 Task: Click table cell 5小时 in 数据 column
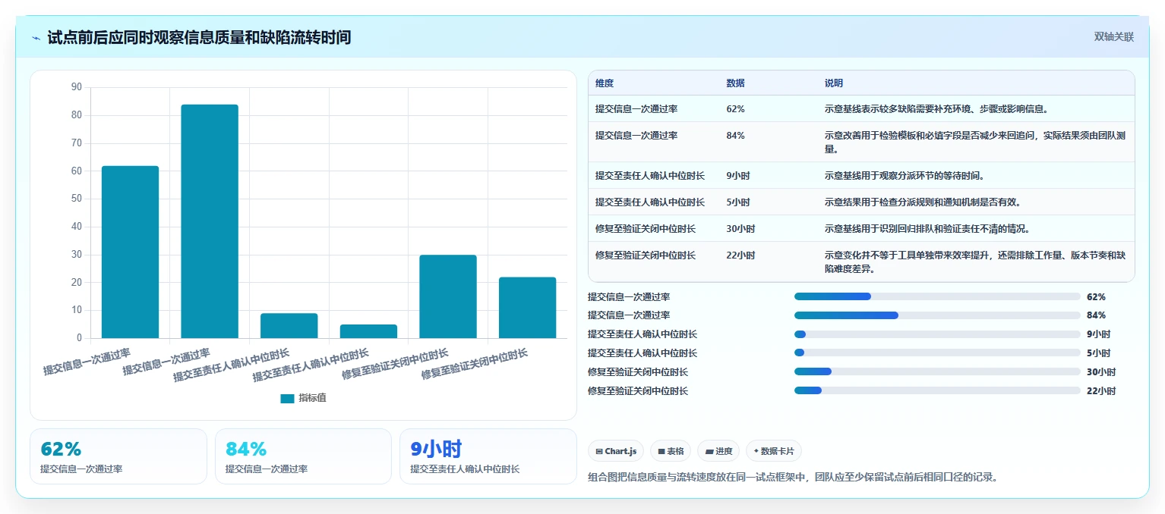(737, 202)
